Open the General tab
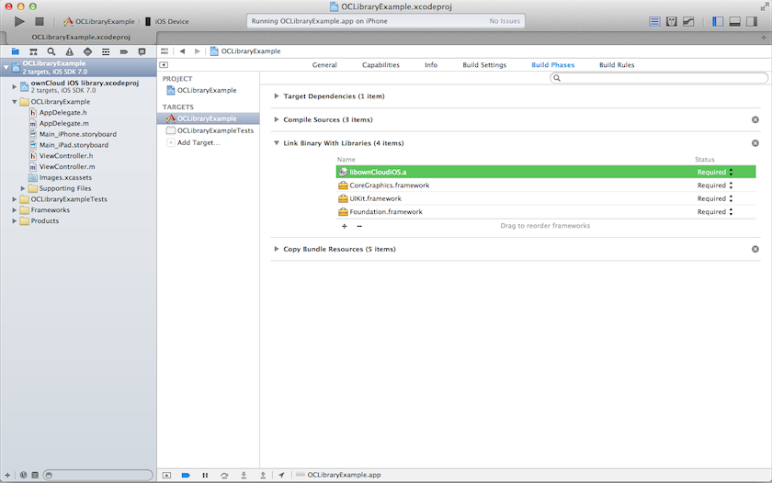The height and width of the screenshot is (483, 772). coord(324,65)
